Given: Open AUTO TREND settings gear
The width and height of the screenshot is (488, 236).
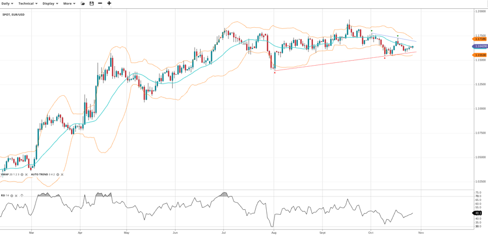Looking at the screenshot, I should pyautogui.click(x=58, y=175).
